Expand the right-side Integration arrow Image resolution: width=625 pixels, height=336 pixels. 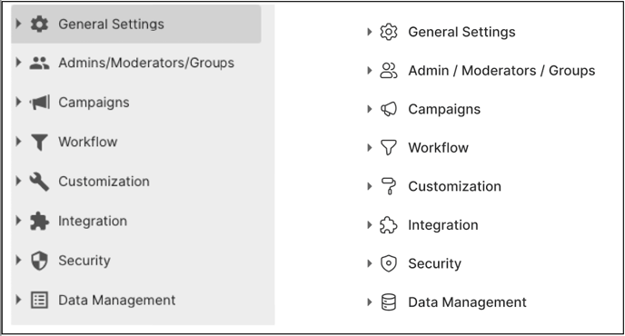tap(369, 225)
